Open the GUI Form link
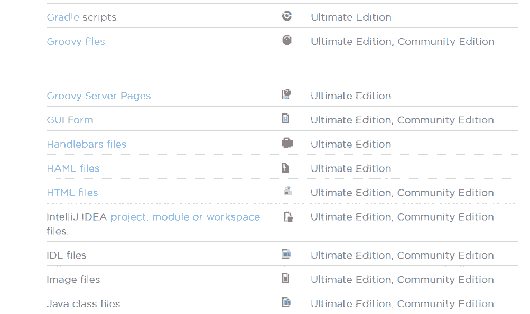This screenshot has height=314, width=530. (70, 120)
